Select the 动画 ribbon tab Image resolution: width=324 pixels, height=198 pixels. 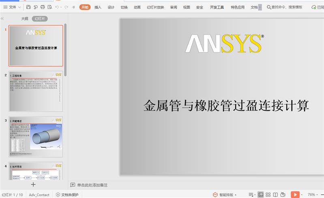(x=137, y=7)
